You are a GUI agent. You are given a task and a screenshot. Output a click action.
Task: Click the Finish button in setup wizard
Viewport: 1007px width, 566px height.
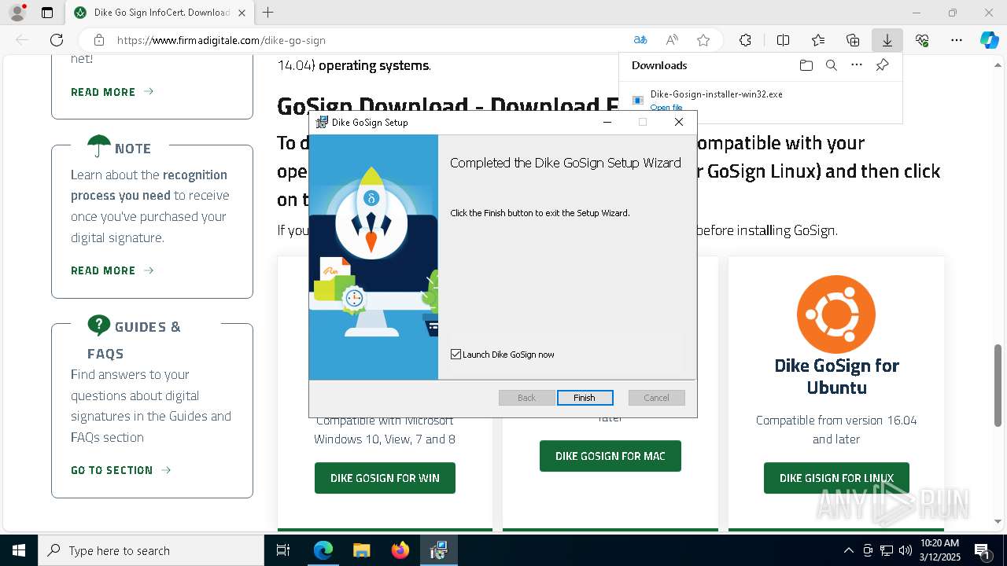tap(585, 398)
